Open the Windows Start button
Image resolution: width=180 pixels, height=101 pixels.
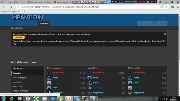(x=3, y=99)
